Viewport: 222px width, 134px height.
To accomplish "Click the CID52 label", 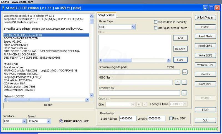I will point(170,67).
